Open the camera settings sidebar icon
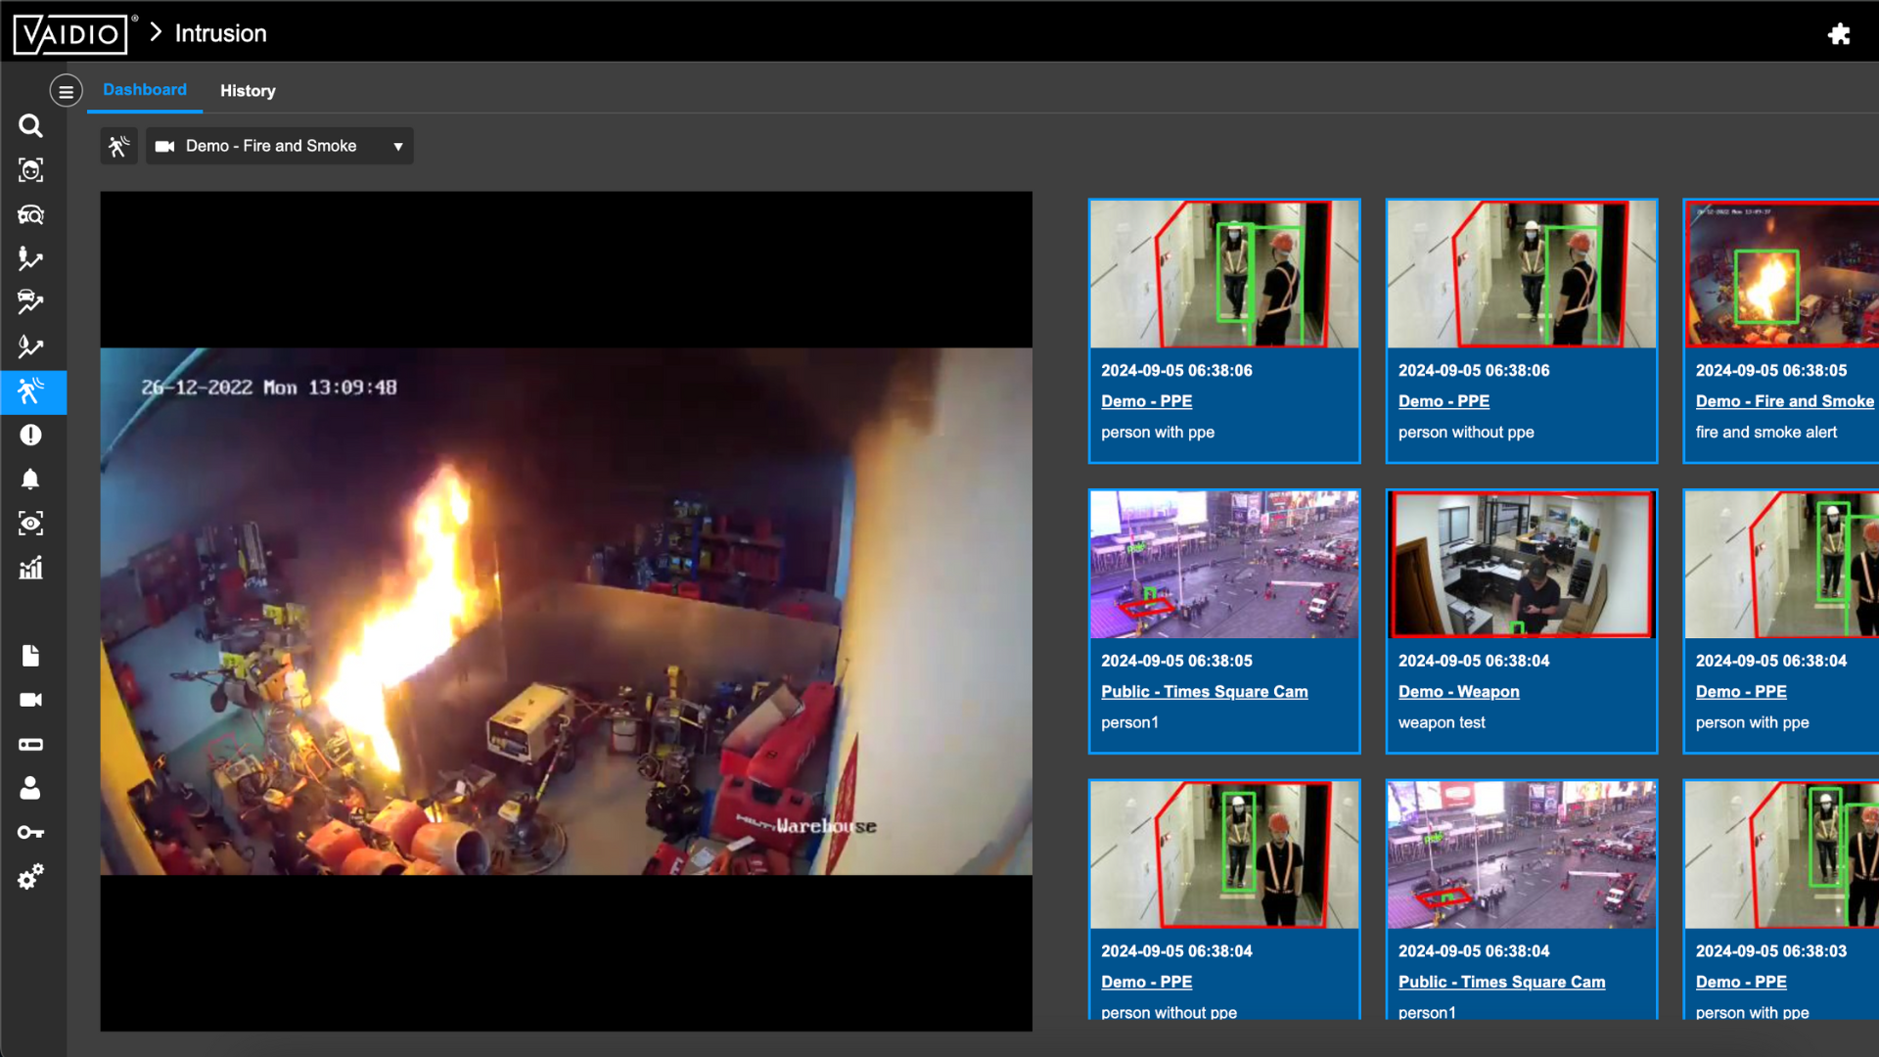Screen dimensions: 1879x1057 [x=30, y=700]
